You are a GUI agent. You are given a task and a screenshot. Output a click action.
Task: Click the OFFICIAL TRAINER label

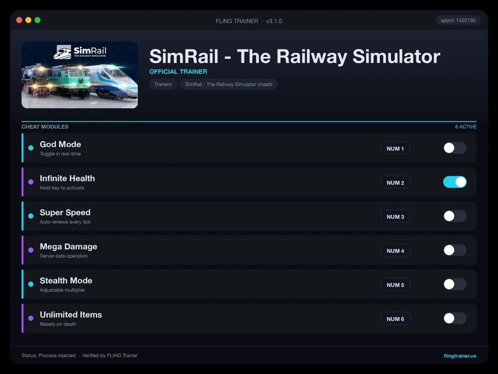[178, 71]
